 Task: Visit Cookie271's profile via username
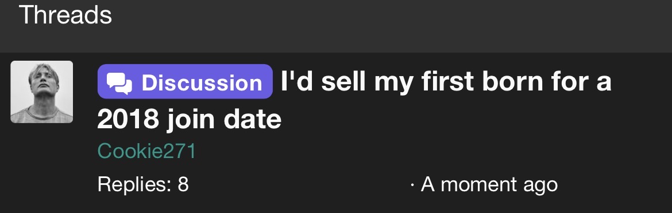(x=146, y=151)
